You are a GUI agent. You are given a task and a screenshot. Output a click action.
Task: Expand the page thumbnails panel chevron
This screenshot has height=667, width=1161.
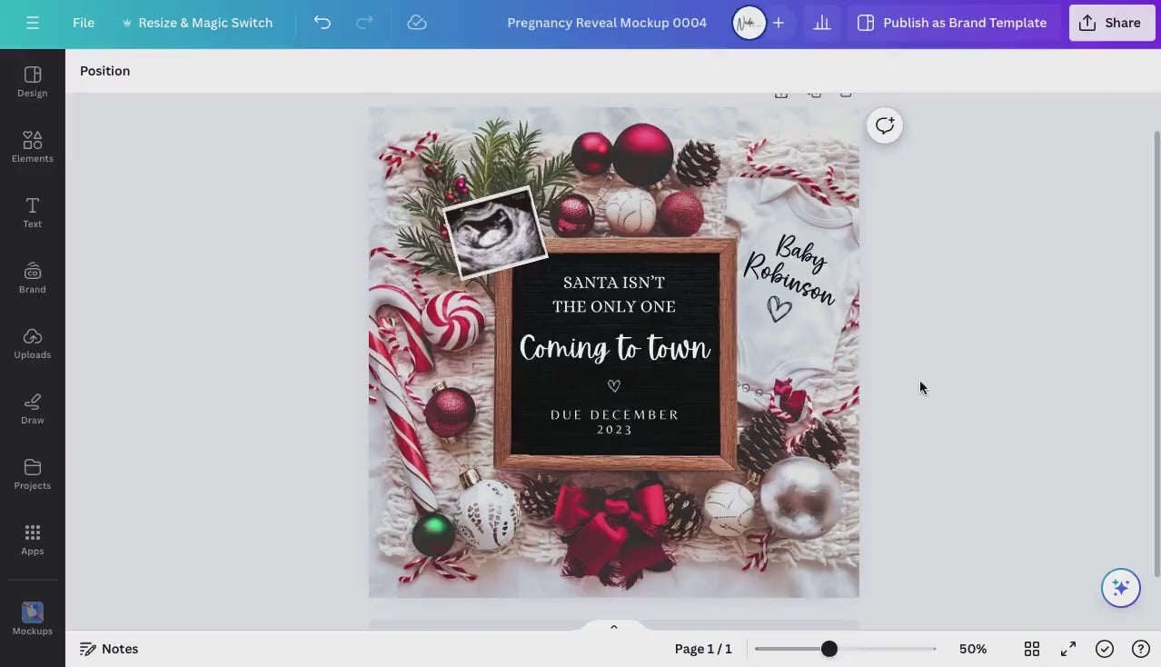tap(614, 627)
